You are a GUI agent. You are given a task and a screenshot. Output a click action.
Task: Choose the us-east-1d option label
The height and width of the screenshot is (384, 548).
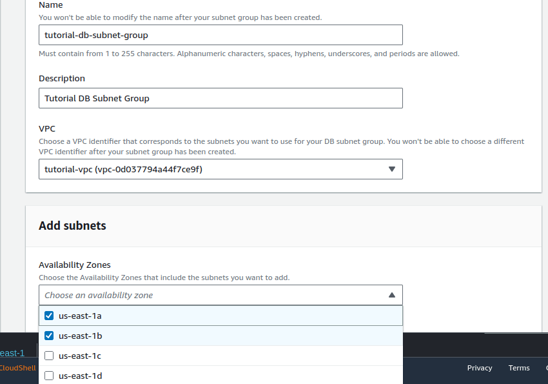80,376
